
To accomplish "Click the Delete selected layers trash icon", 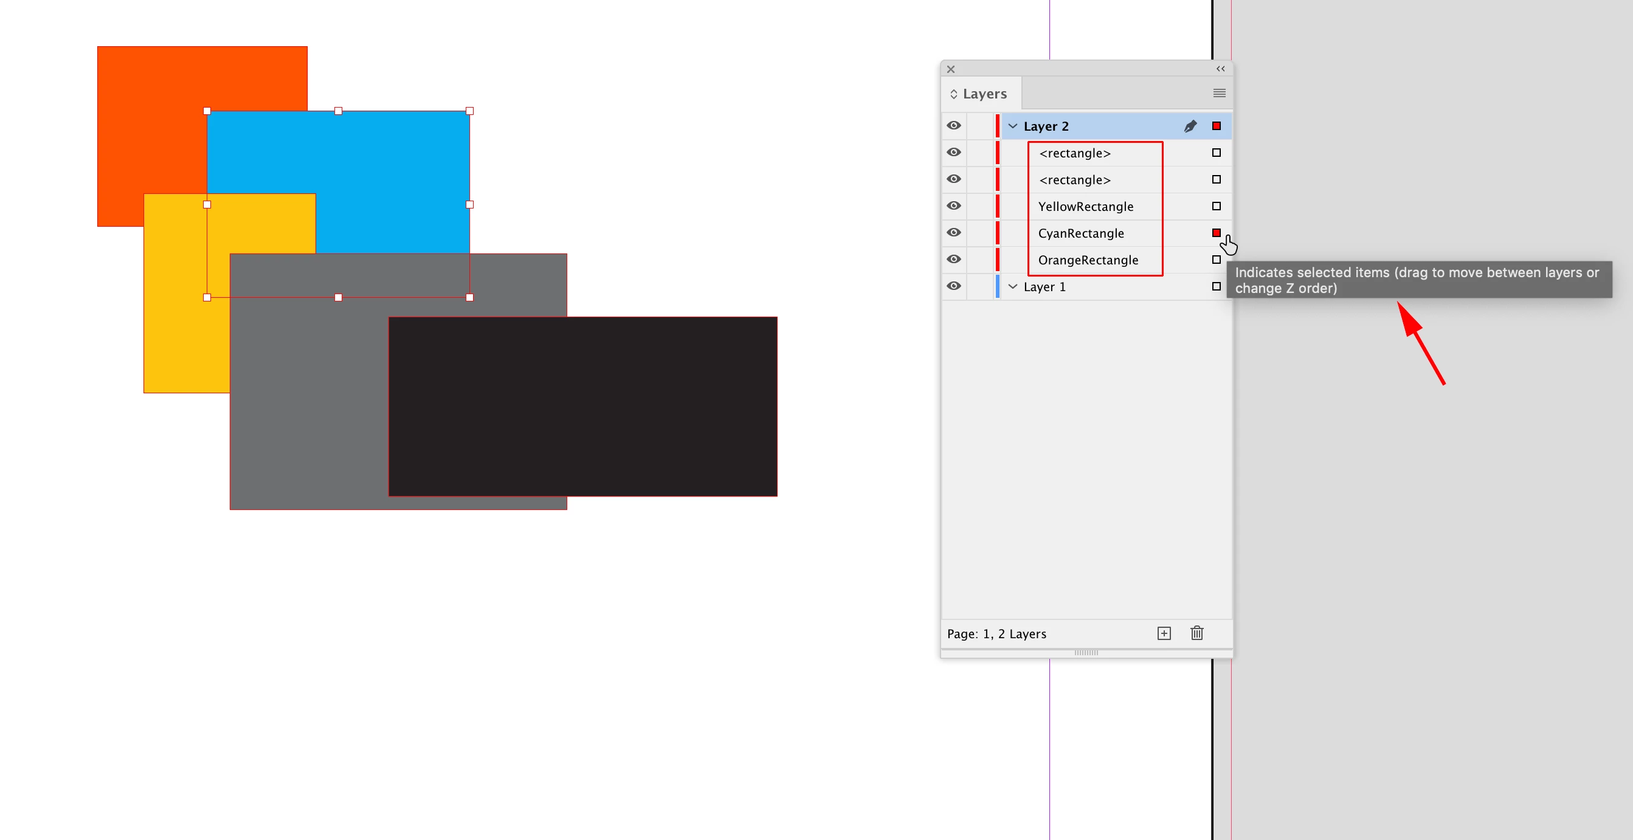I will pos(1197,633).
